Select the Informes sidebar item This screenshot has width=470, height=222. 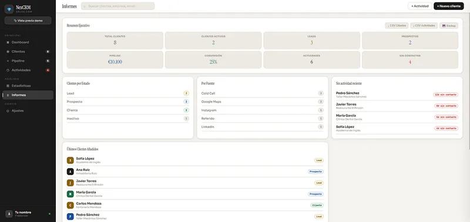point(28,95)
